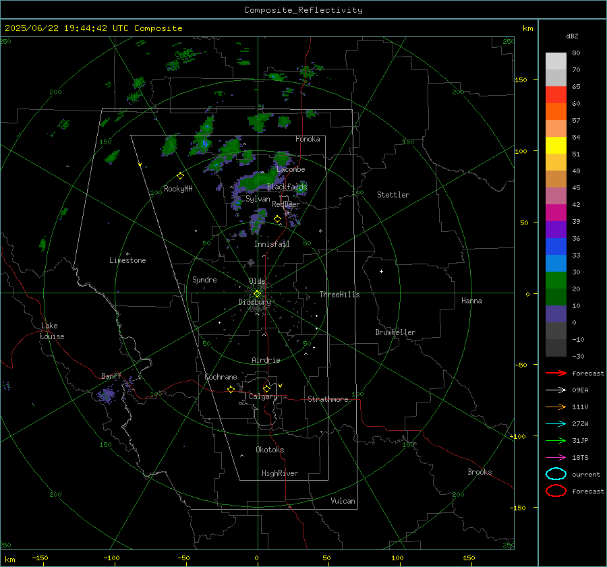Click the Didsbury town label
This screenshot has width=607, height=567.
pyautogui.click(x=254, y=302)
